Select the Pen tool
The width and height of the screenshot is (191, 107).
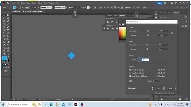4,21
